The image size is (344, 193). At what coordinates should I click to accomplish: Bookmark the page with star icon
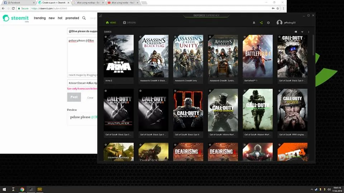[x=277, y=8]
